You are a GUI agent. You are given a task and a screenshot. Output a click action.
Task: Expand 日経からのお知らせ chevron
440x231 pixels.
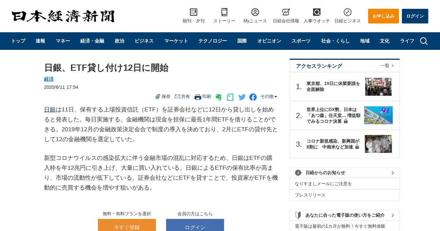tap(393, 173)
